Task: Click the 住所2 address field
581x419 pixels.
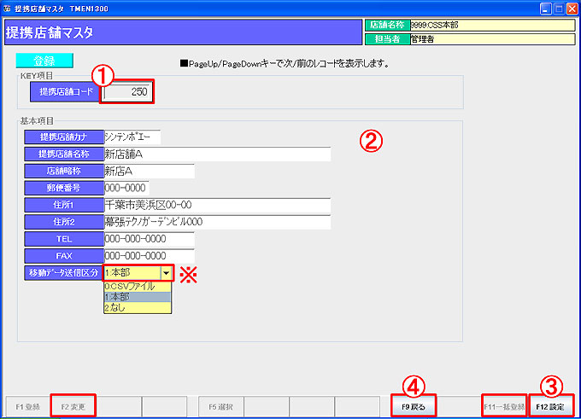Action: [x=217, y=222]
